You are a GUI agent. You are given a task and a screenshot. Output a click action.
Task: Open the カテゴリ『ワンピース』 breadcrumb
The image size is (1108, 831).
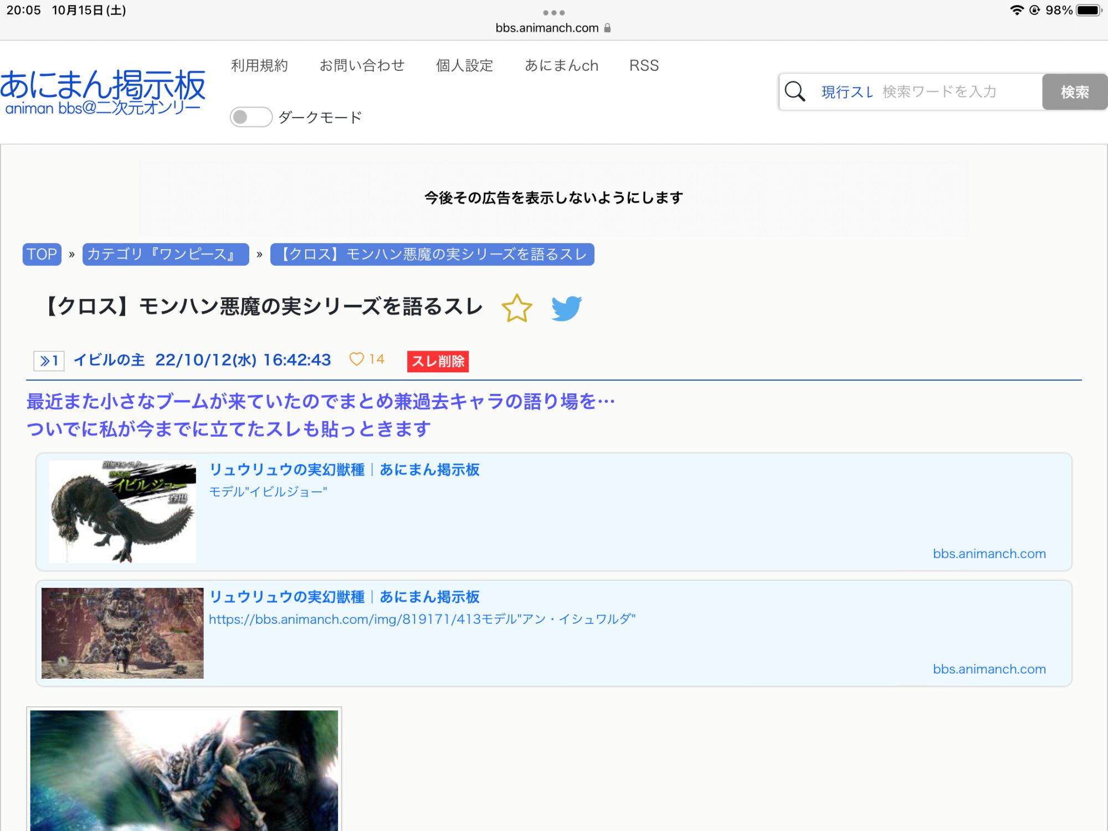tap(165, 254)
